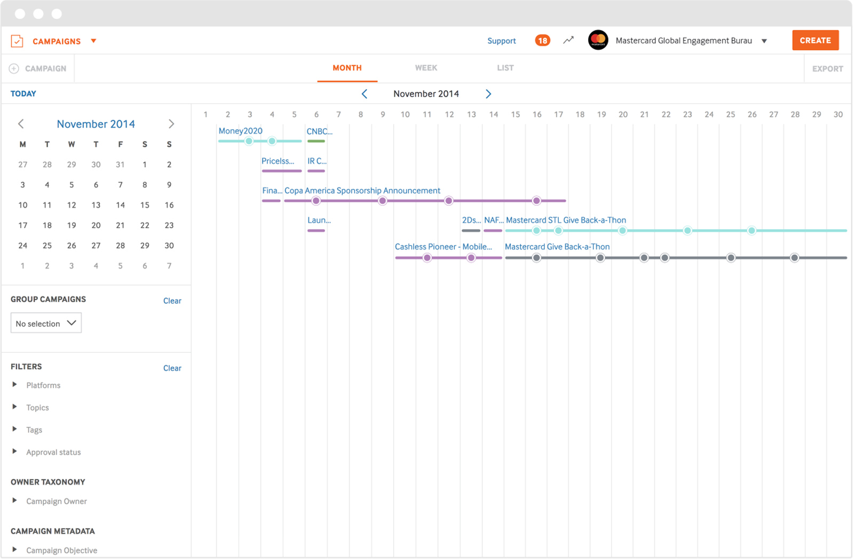Viewport: 854px width, 559px height.
Task: Open the analytics trend arrow icon
Action: click(x=568, y=40)
